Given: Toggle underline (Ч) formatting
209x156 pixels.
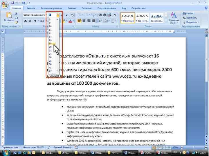Looking at the screenshot, I should point(35,21).
